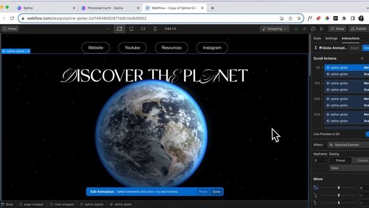Click the Move Z slider handle
The width and height of the screenshot is (369, 208).
339,203
